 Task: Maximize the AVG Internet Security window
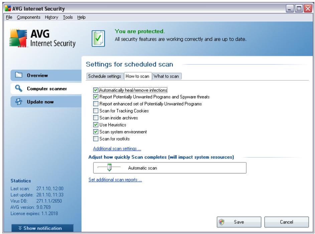[299, 8]
